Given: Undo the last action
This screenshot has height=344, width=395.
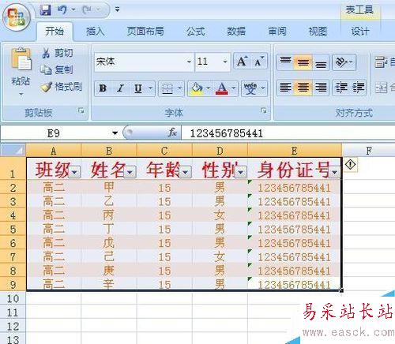Looking at the screenshot, I should click(62, 10).
